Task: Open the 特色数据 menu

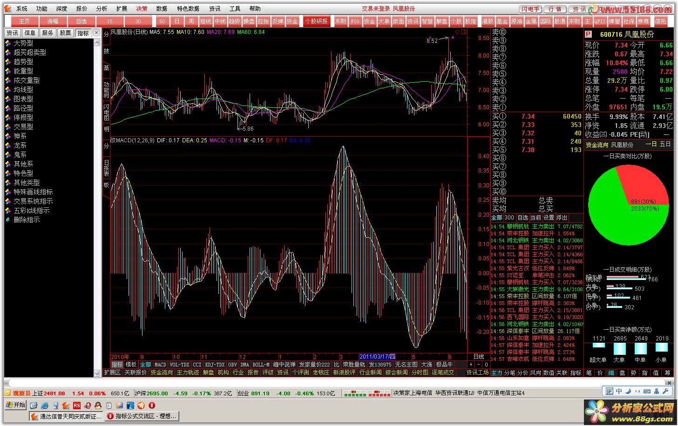Action: [188, 8]
